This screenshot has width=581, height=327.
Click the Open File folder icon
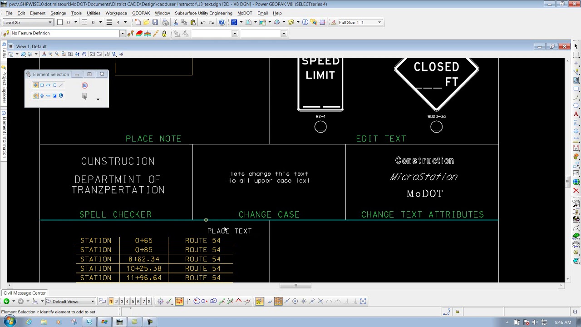pyautogui.click(x=147, y=22)
